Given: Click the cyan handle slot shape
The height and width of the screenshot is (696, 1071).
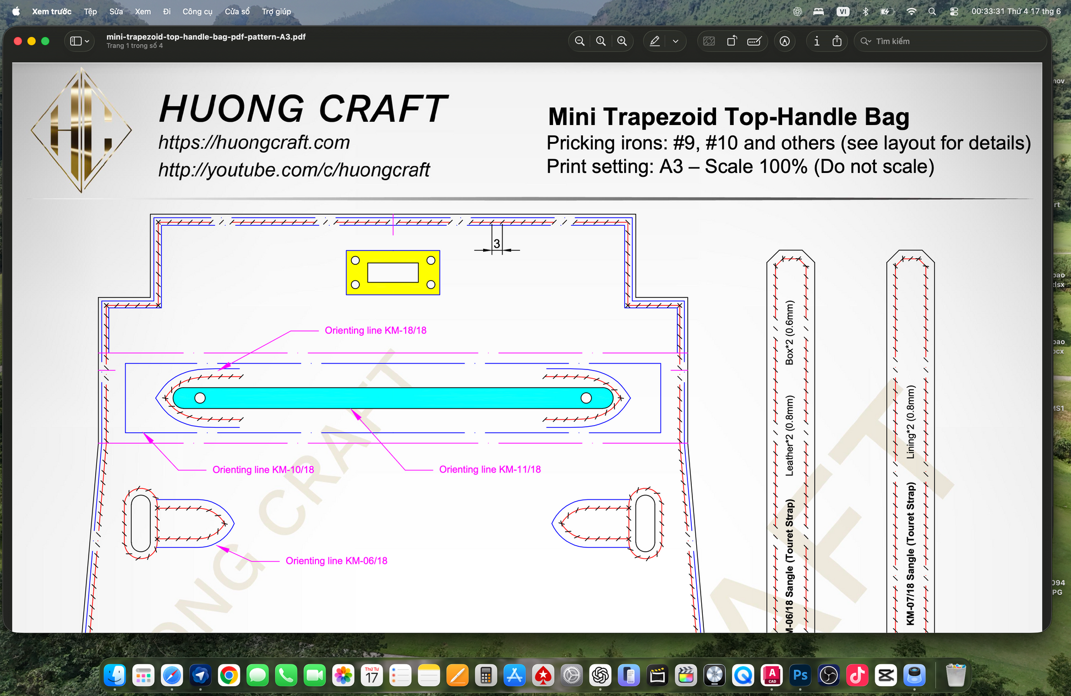Looking at the screenshot, I should coord(393,398).
